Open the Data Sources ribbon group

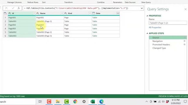coord(130,2)
